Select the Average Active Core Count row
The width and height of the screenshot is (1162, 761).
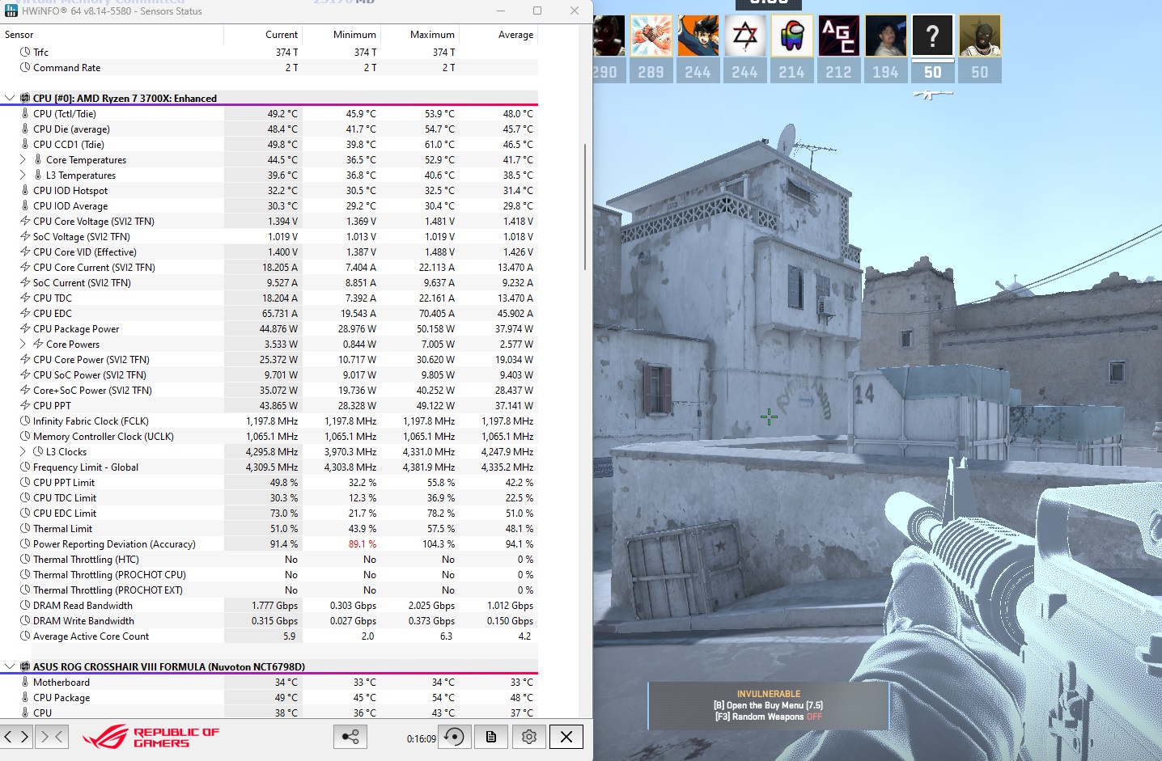[x=269, y=636]
